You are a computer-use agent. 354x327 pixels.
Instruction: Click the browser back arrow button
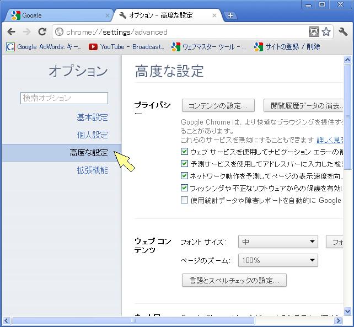click(x=11, y=32)
